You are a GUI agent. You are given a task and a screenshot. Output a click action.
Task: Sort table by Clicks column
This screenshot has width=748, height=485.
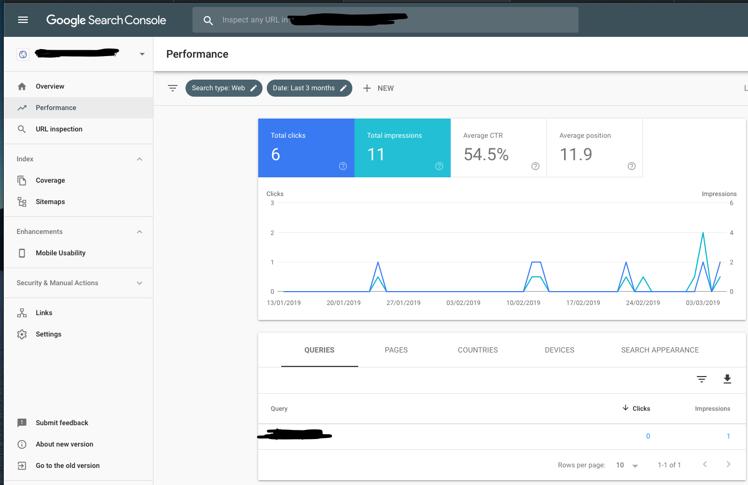(x=636, y=409)
